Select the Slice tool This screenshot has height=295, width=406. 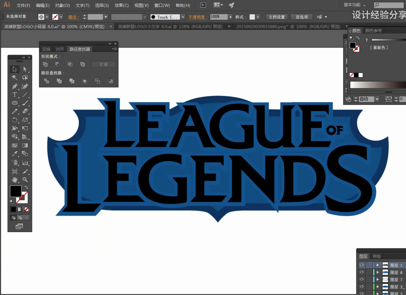click(x=25, y=171)
